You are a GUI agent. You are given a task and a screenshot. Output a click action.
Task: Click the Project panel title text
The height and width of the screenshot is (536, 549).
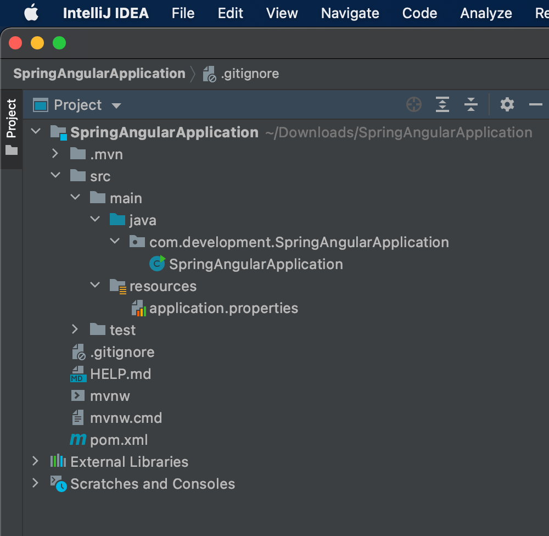pos(78,105)
